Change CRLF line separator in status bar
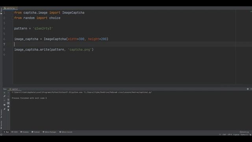The width and height of the screenshot is (252, 142). 224,135
